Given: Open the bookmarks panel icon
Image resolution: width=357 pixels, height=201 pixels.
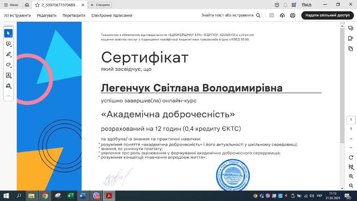Looking at the screenshot, I should pyautogui.click(x=351, y=38).
